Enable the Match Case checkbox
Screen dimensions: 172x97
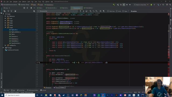[x=108, y=11]
